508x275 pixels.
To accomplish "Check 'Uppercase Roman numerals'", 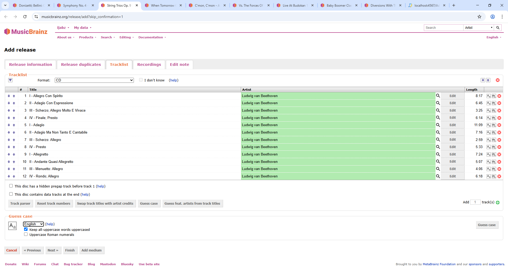I will tap(26, 234).
